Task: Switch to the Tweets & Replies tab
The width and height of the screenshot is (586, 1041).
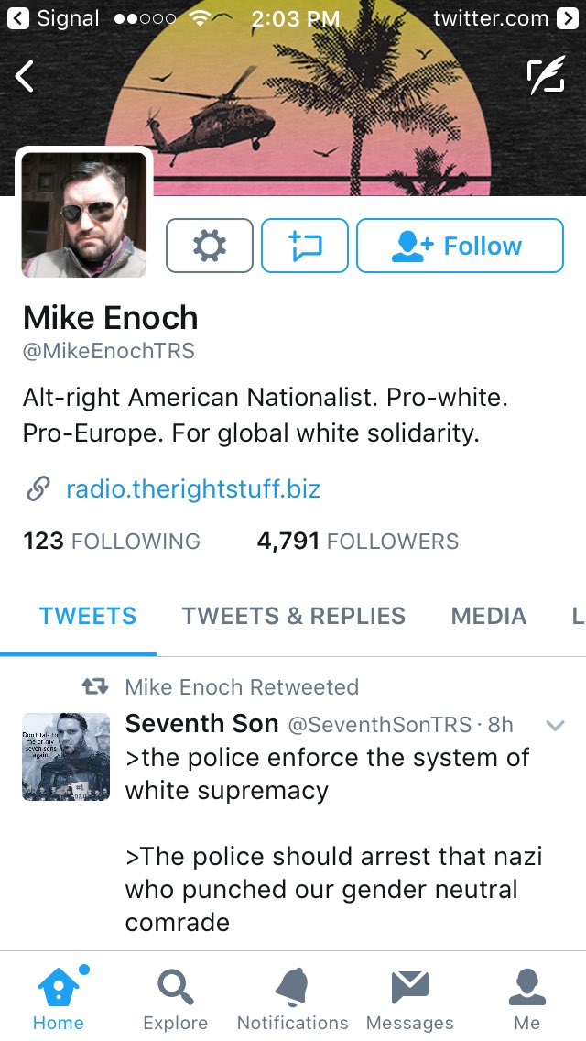Action: pyautogui.click(x=294, y=616)
